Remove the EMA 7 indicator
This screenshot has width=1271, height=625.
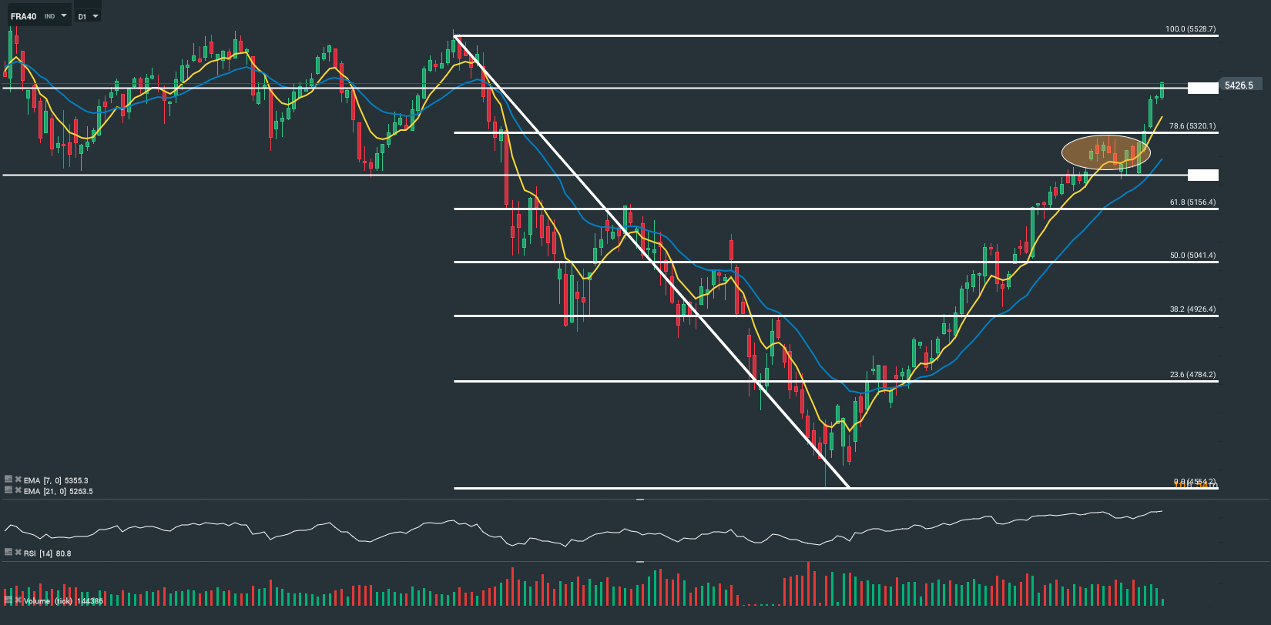click(x=18, y=480)
